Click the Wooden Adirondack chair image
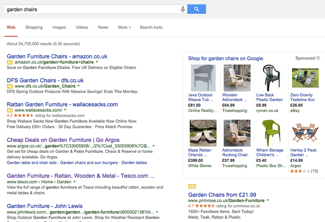Image resolution: width=325 pixels, height=222 pixels. (x=237, y=78)
